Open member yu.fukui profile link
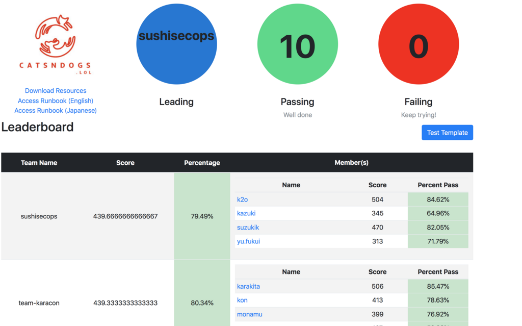 pos(248,241)
